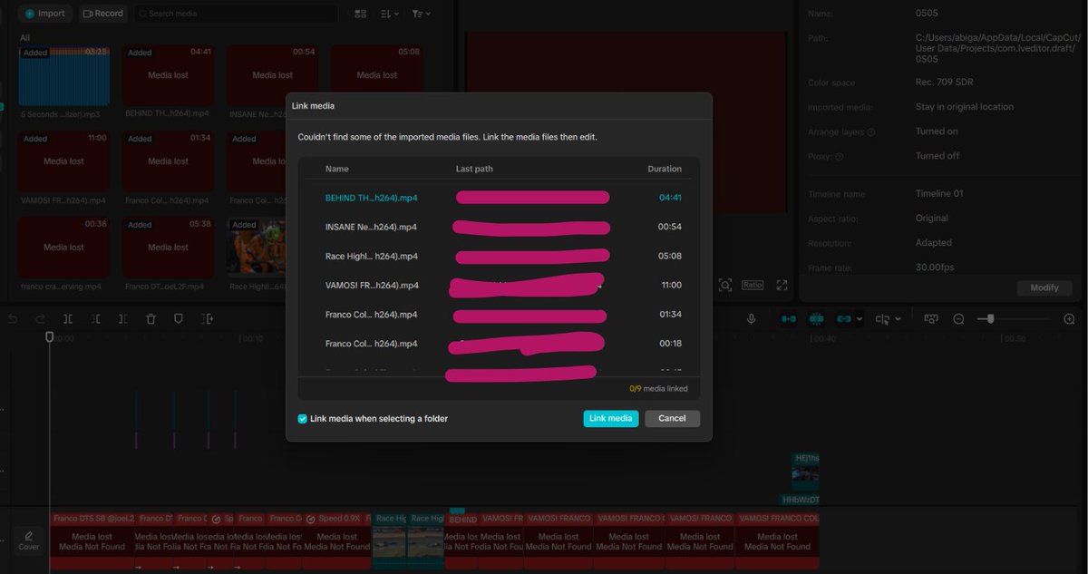Select the Race Highl media thumbnail with image
This screenshot has width=1088, height=574.
[257, 248]
